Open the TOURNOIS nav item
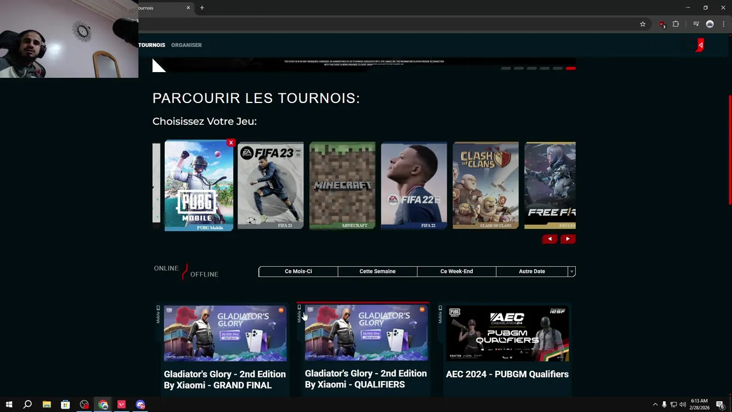Screen dimensions: 732x412 tap(152, 45)
